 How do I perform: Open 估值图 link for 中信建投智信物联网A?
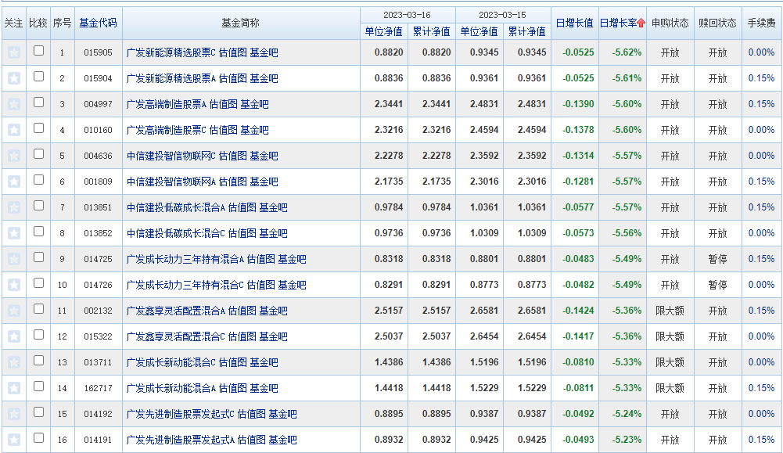(x=232, y=182)
